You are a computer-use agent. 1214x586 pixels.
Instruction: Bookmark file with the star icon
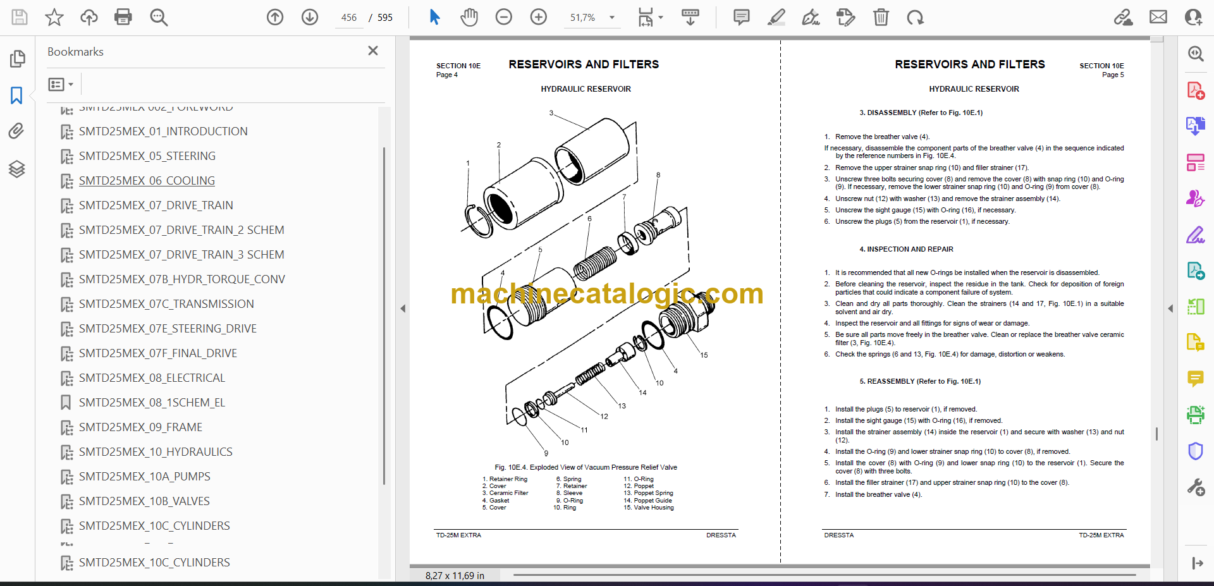pos(54,17)
